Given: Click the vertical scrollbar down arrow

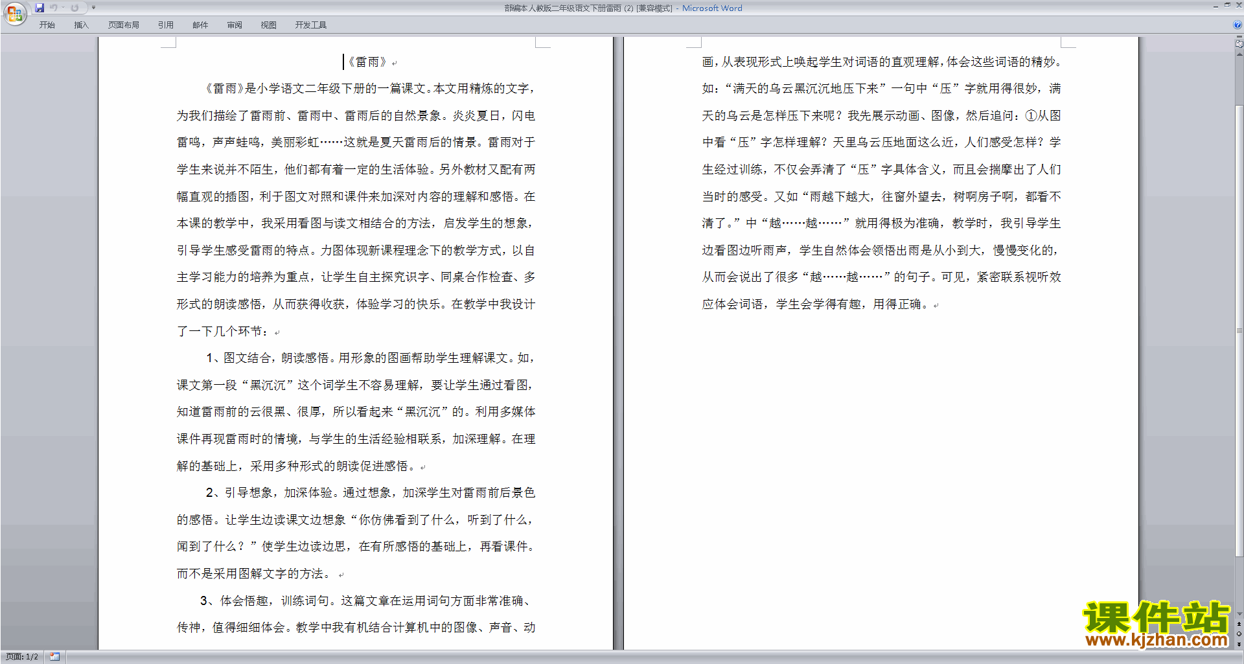Looking at the screenshot, I should (x=1239, y=614).
